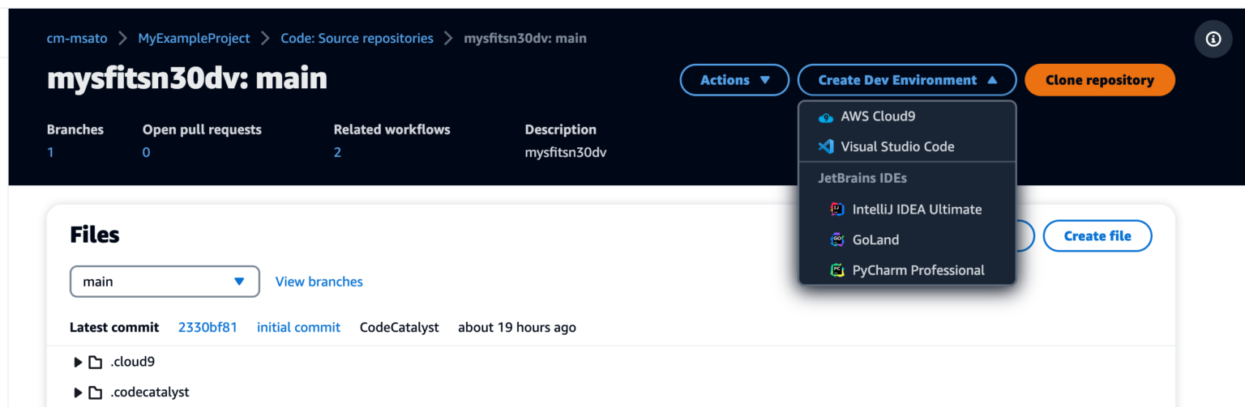Click the mysfitsn30dv: main page title
Screen dimensions: 1245x407
coord(187,78)
